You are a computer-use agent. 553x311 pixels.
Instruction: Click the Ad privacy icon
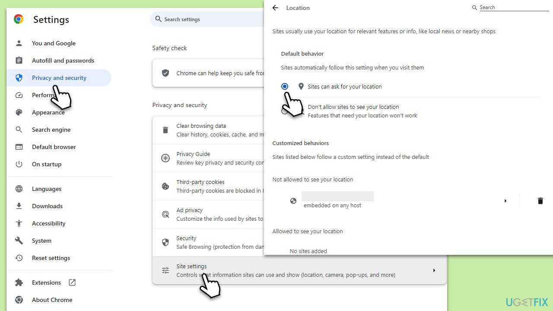tap(165, 214)
